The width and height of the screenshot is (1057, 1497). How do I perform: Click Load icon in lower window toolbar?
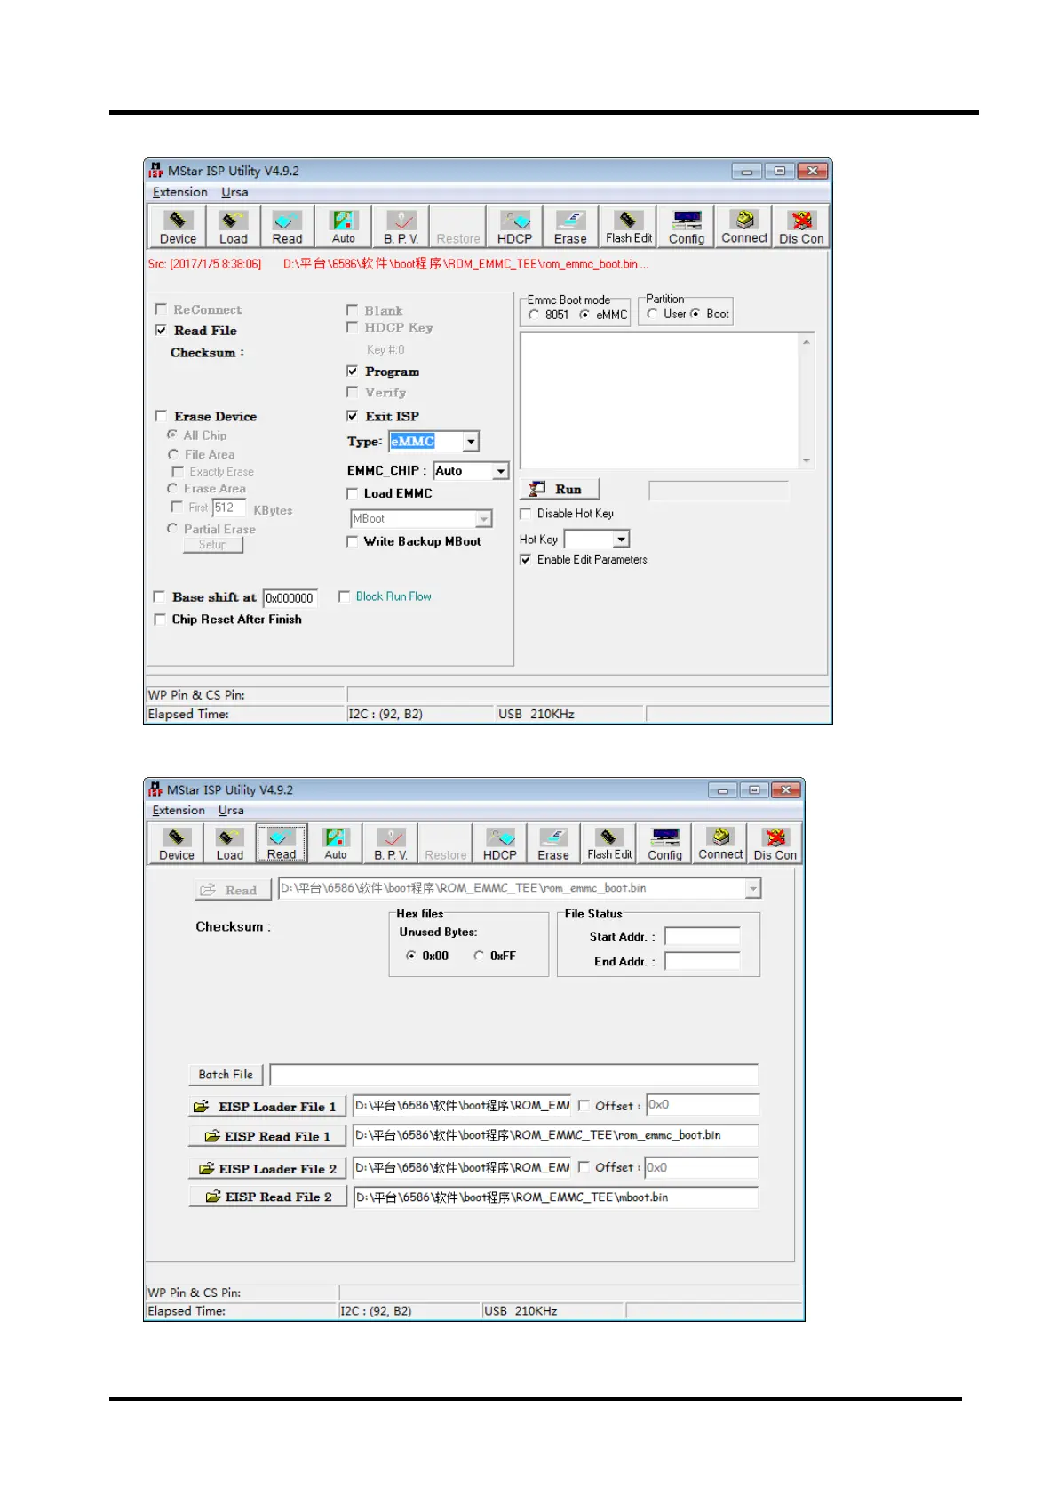229,844
